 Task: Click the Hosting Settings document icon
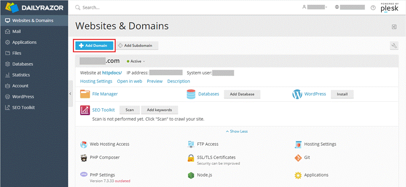(298, 144)
